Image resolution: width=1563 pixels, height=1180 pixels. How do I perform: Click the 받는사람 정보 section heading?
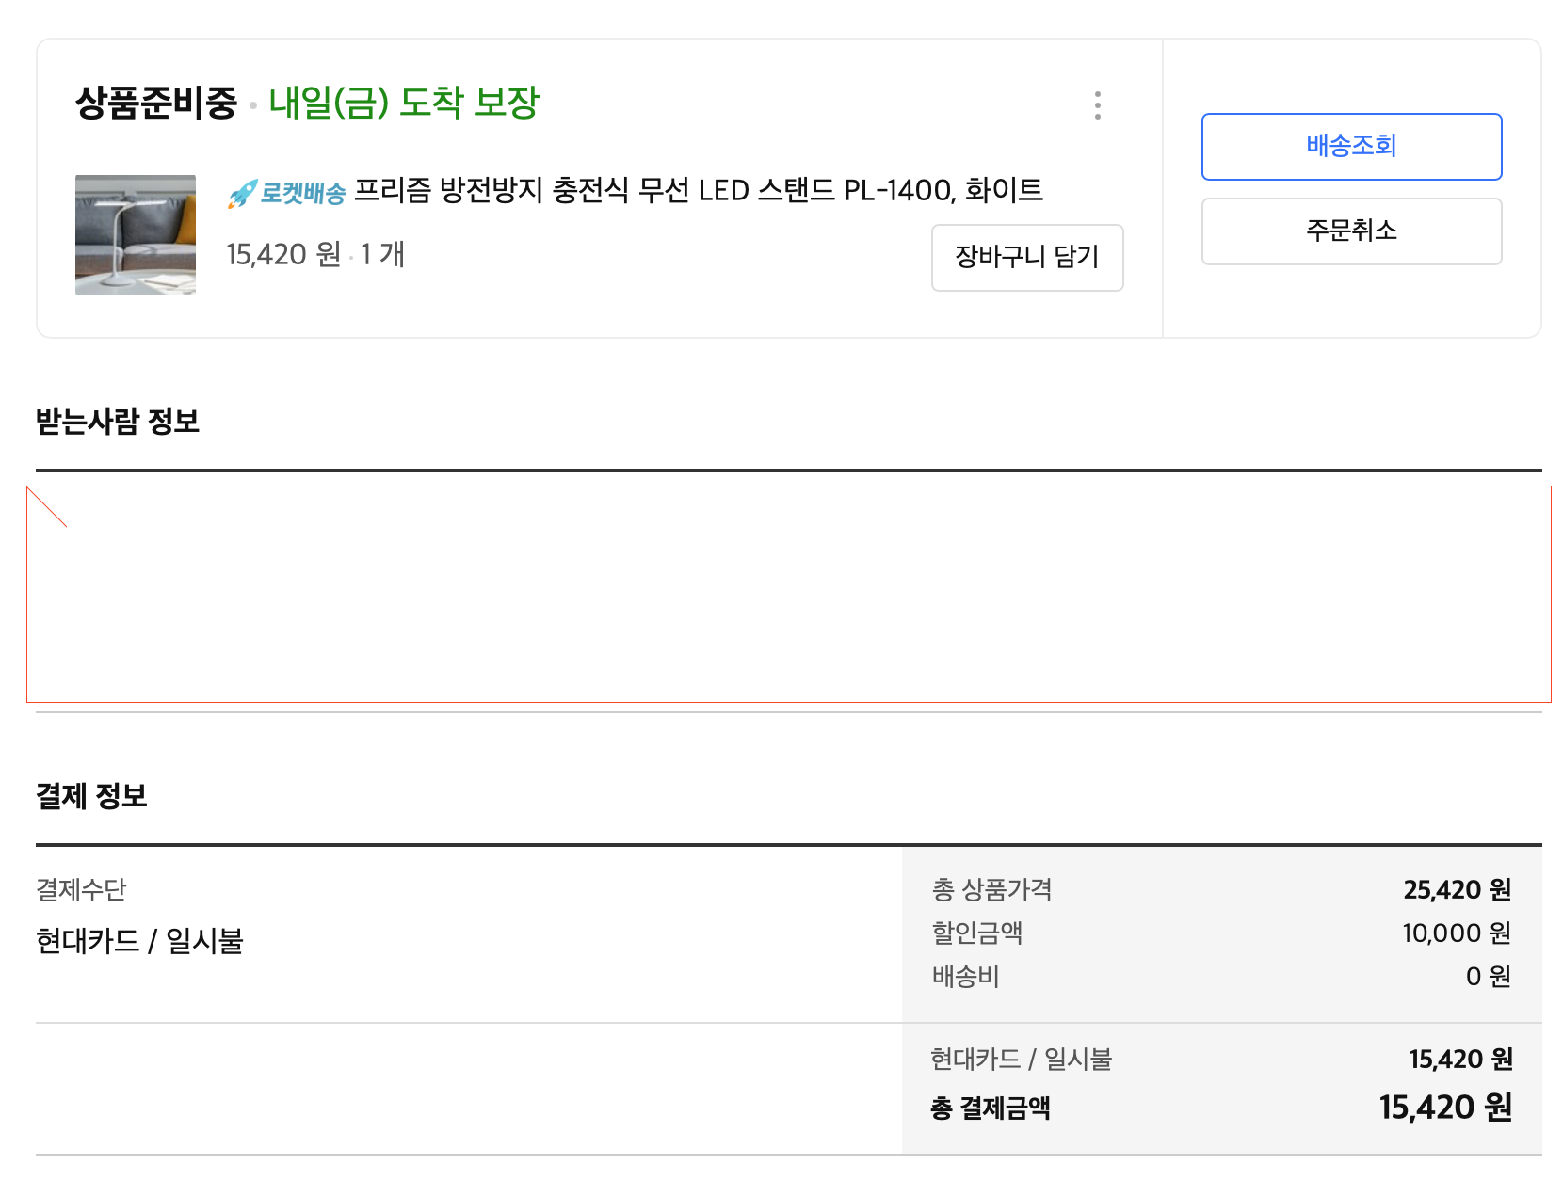(x=118, y=422)
